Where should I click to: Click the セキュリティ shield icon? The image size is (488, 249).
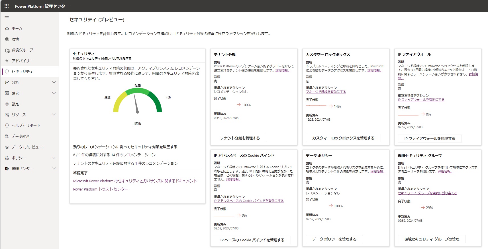pos(7,72)
